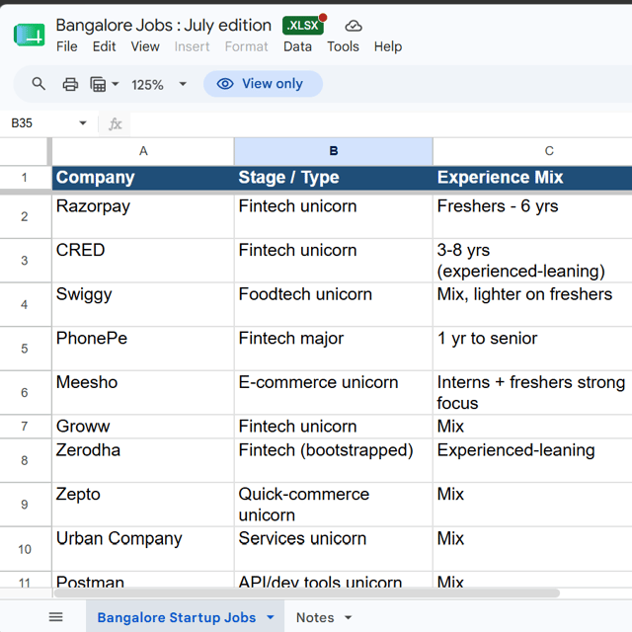Viewport: 632px width, 632px height.
Task: Select the CRED cell
Action: pos(143,261)
